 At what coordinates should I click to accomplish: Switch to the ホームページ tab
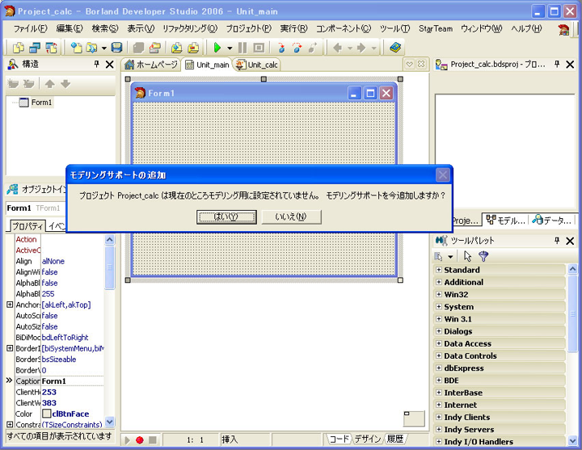(x=151, y=65)
